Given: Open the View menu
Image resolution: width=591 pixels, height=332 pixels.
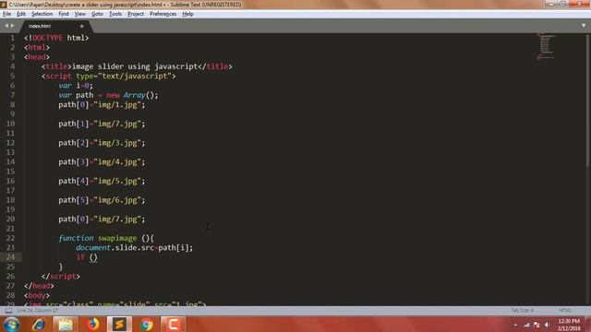Looking at the screenshot, I should click(x=80, y=14).
